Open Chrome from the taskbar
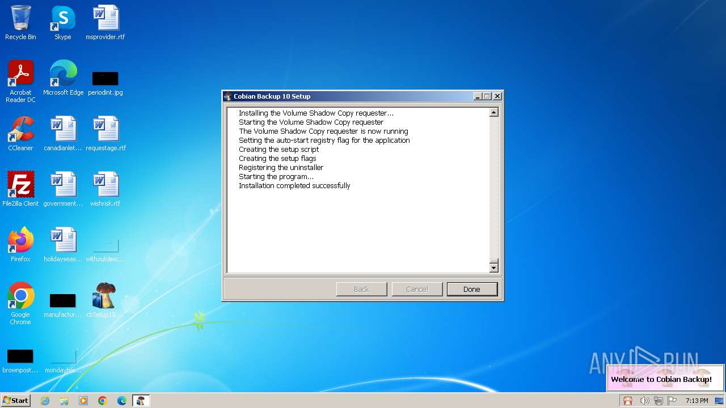Image resolution: width=726 pixels, height=408 pixels. 103,401
